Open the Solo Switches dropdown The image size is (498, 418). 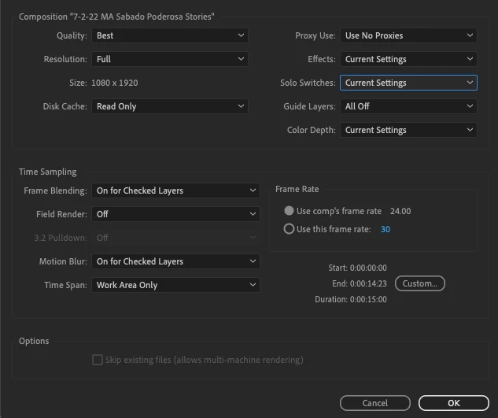click(x=408, y=83)
